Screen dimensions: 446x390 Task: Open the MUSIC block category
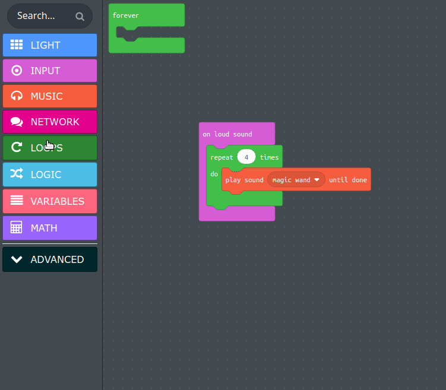pos(50,96)
